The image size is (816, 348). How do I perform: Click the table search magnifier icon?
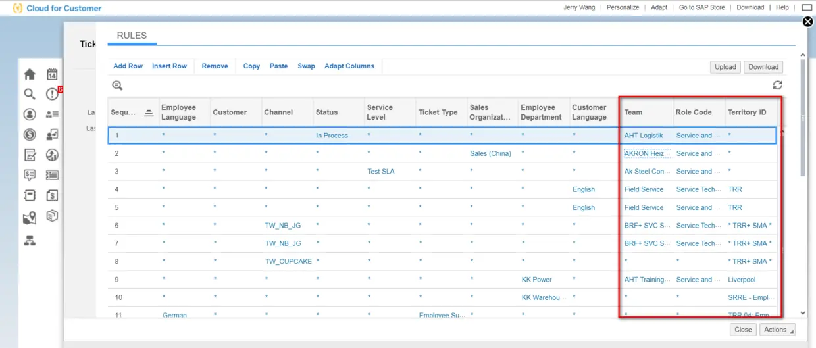[x=117, y=86]
